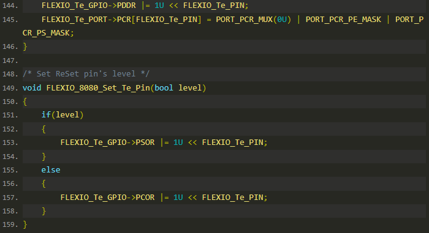Click the CR_PS_MASK wrapped text
Image resolution: width=429 pixels, height=233 pixels.
pos(46,33)
